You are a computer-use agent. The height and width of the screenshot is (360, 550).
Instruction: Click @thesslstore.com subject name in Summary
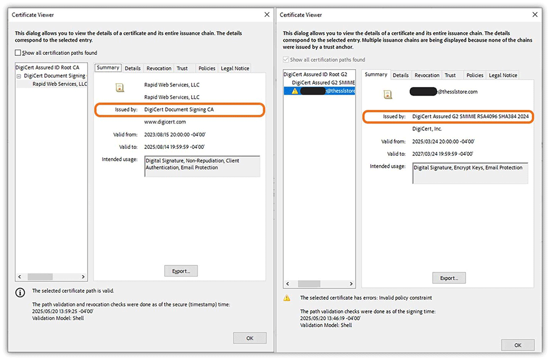tap(444, 91)
